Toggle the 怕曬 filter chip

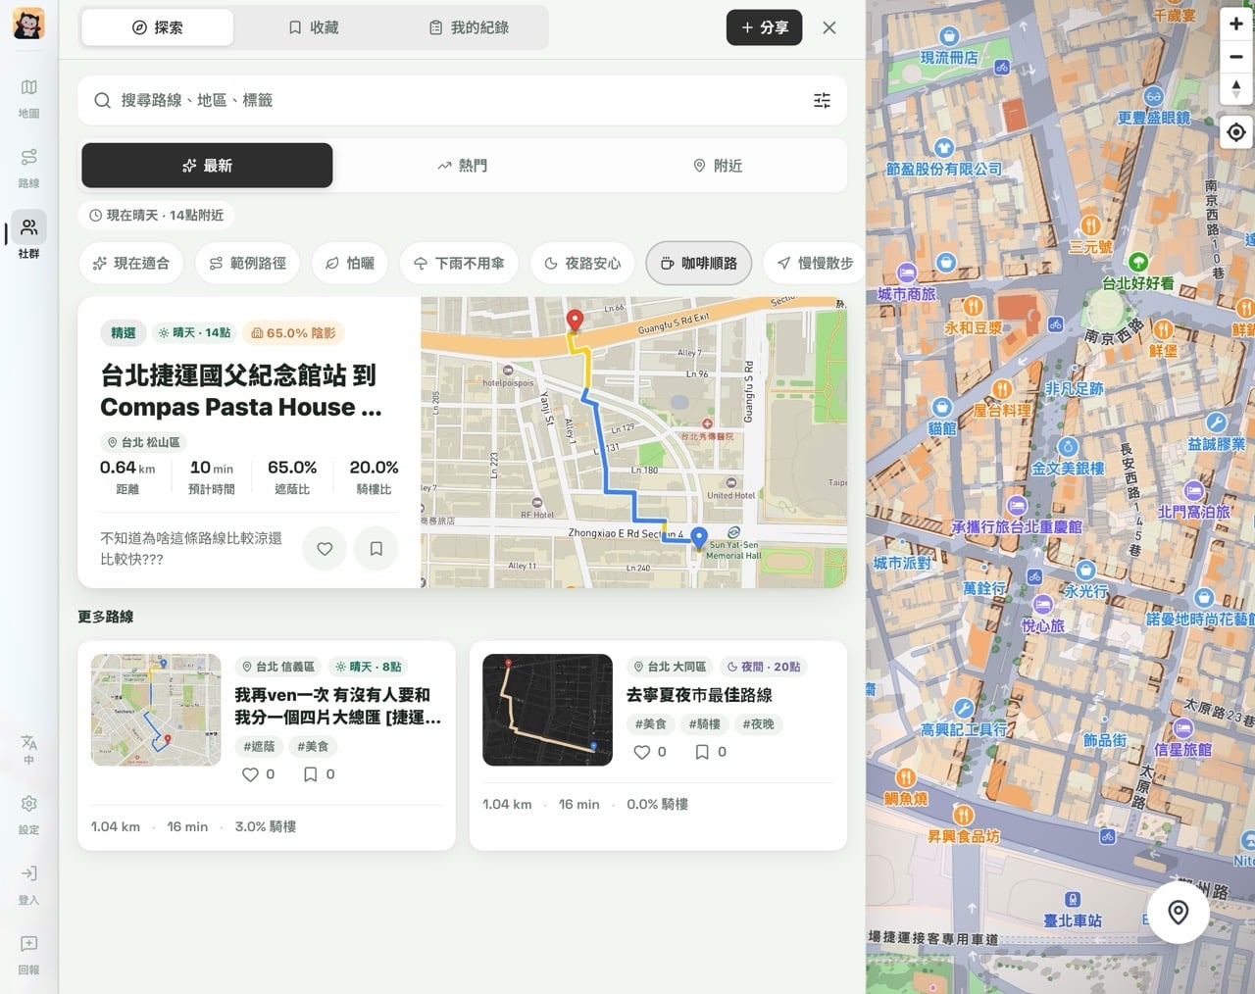coord(349,263)
